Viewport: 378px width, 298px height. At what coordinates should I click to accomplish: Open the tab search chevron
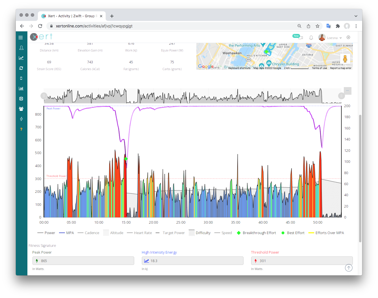point(356,16)
